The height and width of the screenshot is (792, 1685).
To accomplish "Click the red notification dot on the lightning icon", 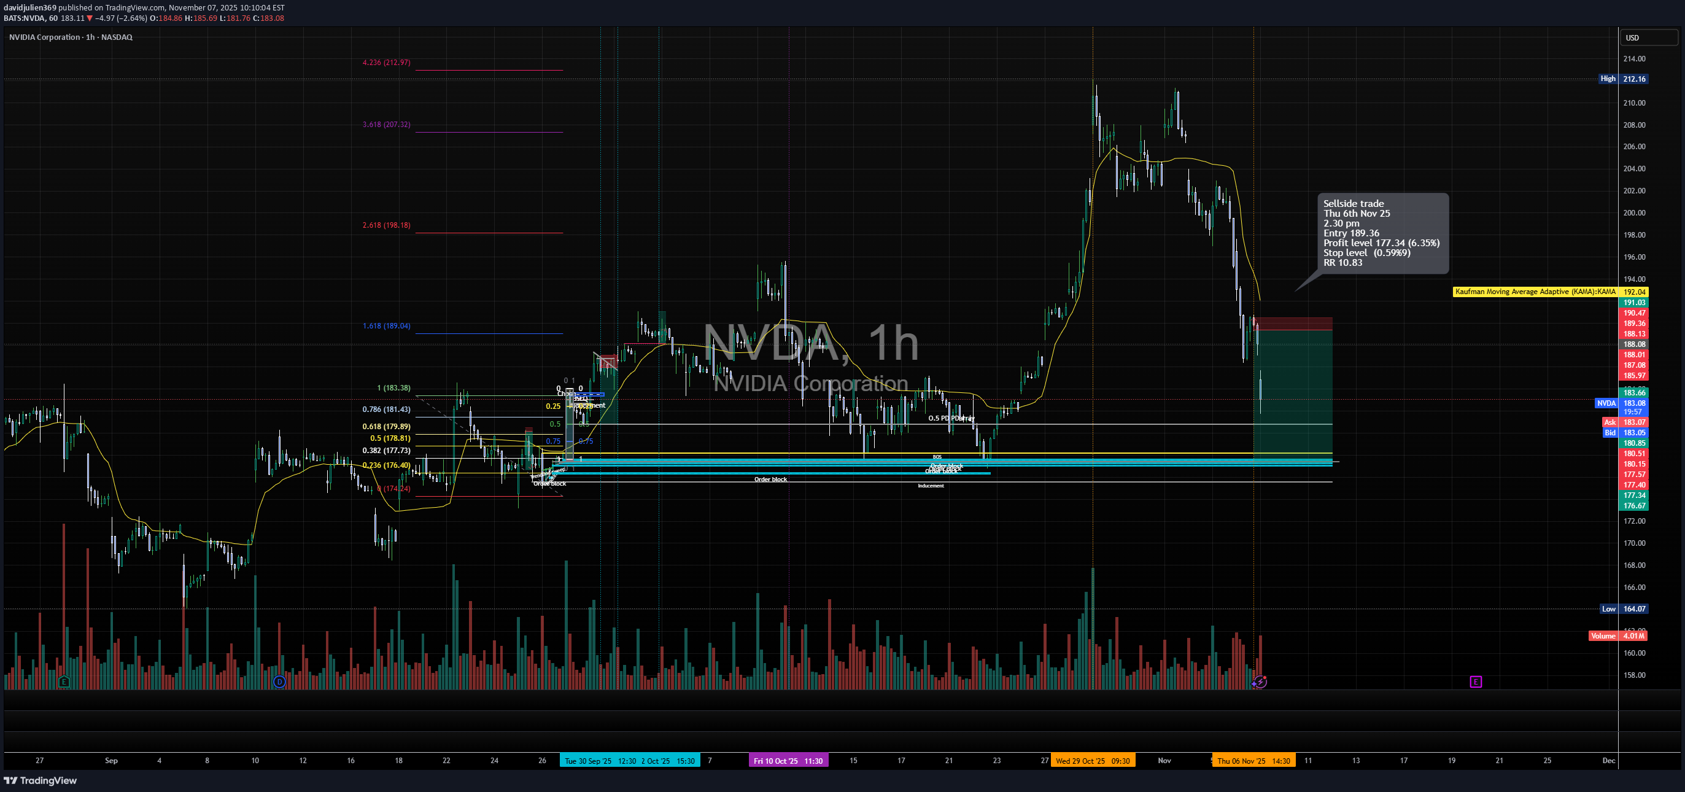I will tap(1265, 678).
